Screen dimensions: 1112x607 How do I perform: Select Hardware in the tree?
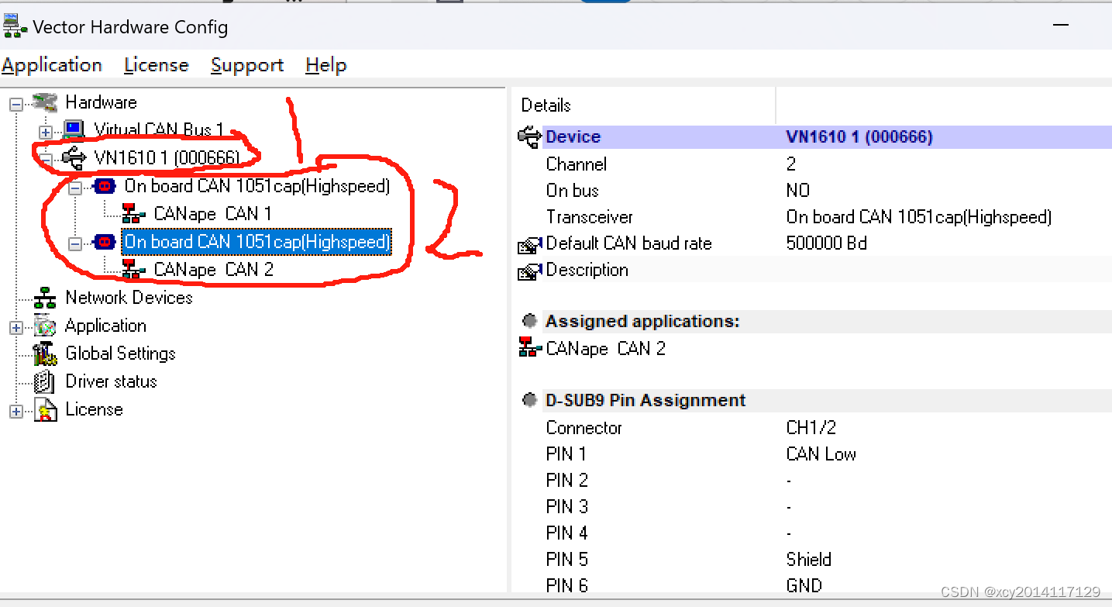(101, 102)
